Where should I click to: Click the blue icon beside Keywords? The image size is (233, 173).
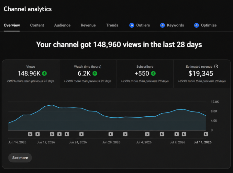tap(162, 25)
